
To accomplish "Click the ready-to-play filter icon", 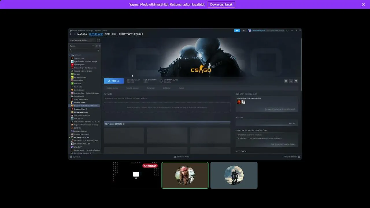I will tap(99, 46).
